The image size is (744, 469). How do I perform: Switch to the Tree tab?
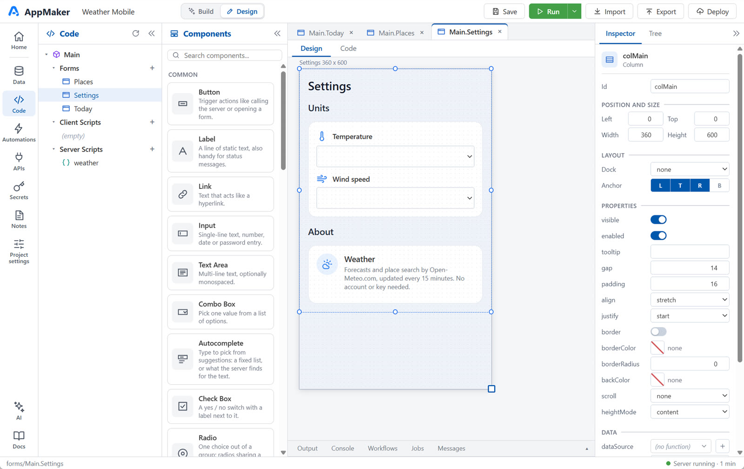click(655, 33)
